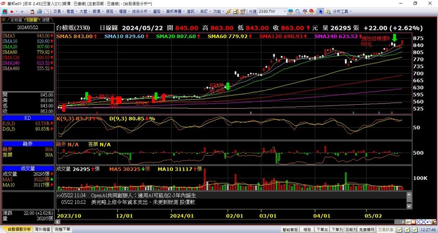438x233 pixels.
Task: Open the customer service avatar icon
Action: coord(33,11)
